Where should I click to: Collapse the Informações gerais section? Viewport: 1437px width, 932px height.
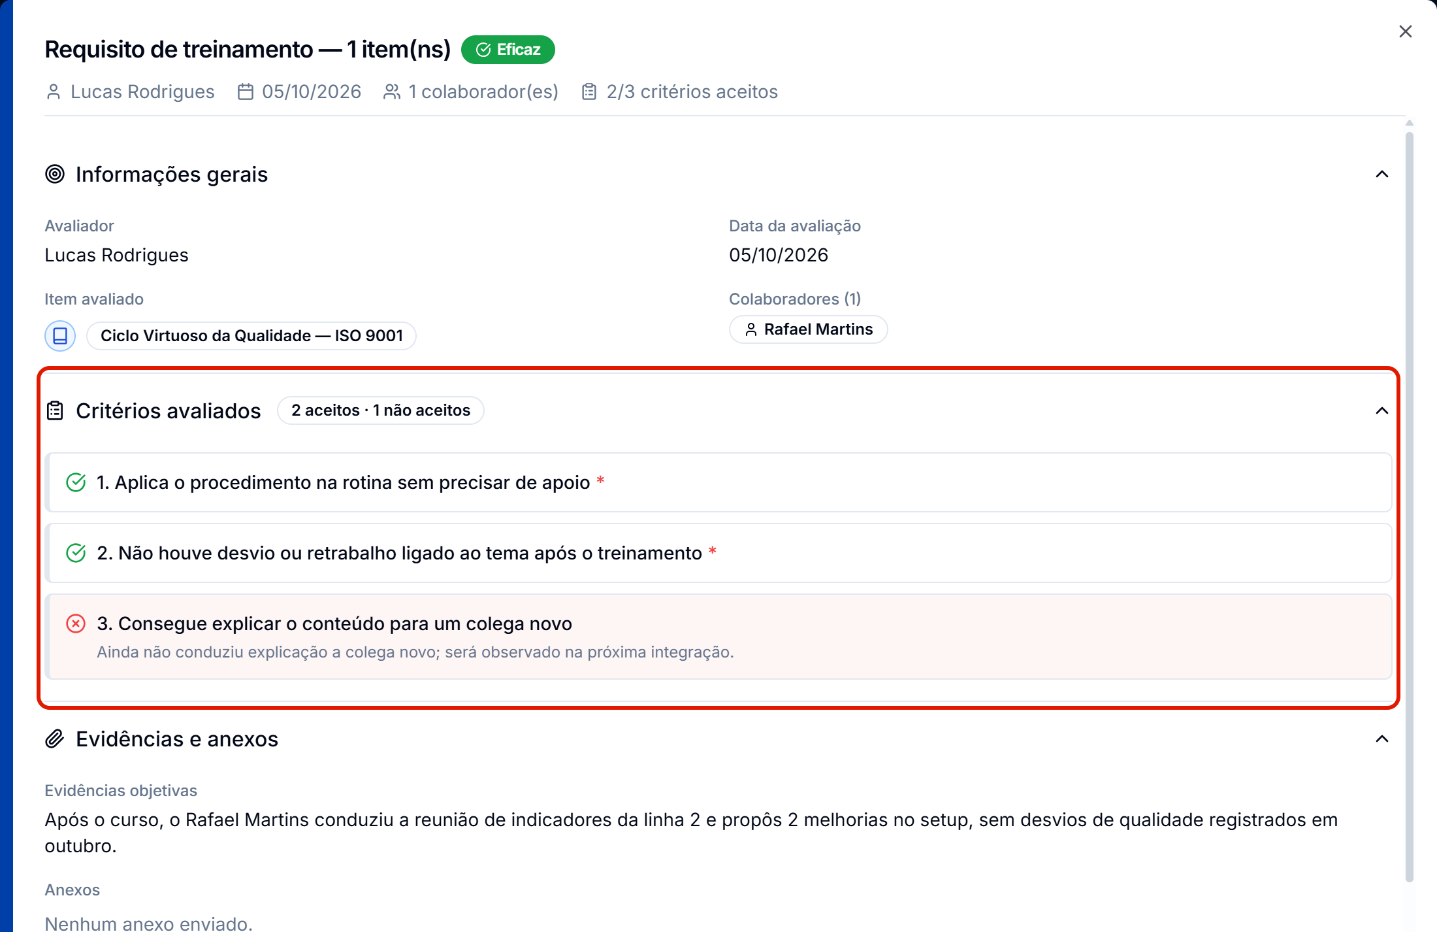pyautogui.click(x=1382, y=174)
